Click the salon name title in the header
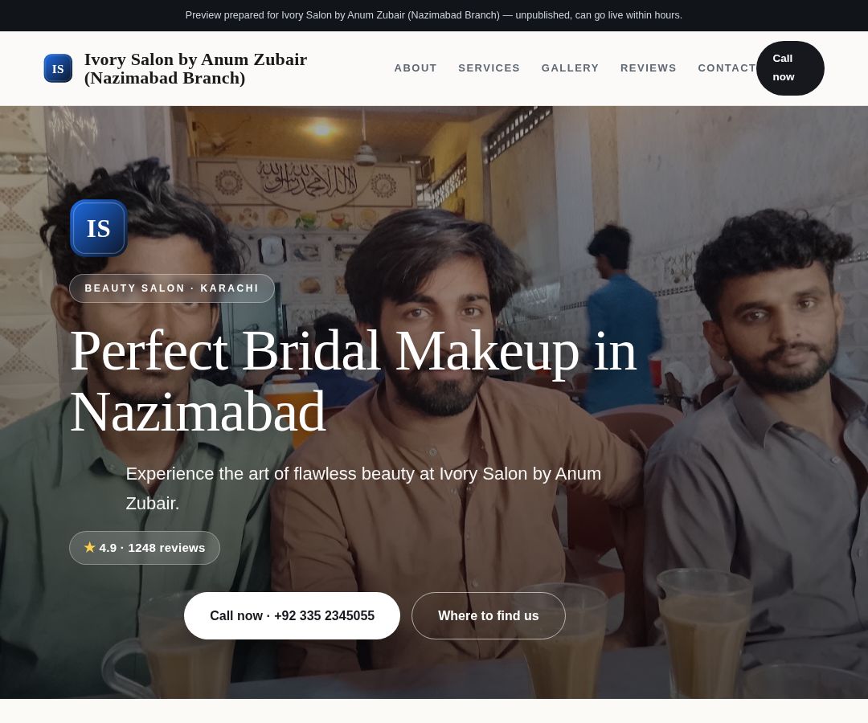The height and width of the screenshot is (723, 868). point(195,68)
